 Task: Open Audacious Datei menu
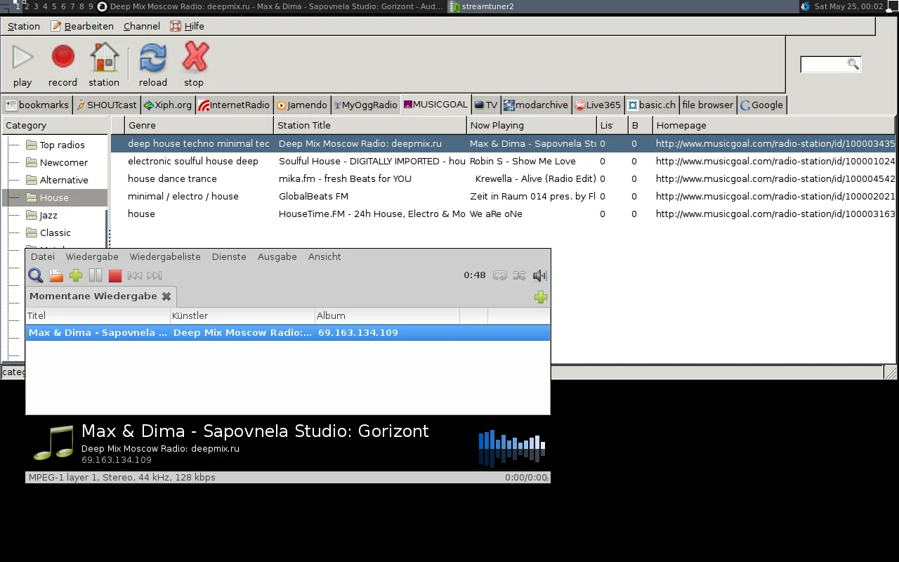click(x=43, y=256)
